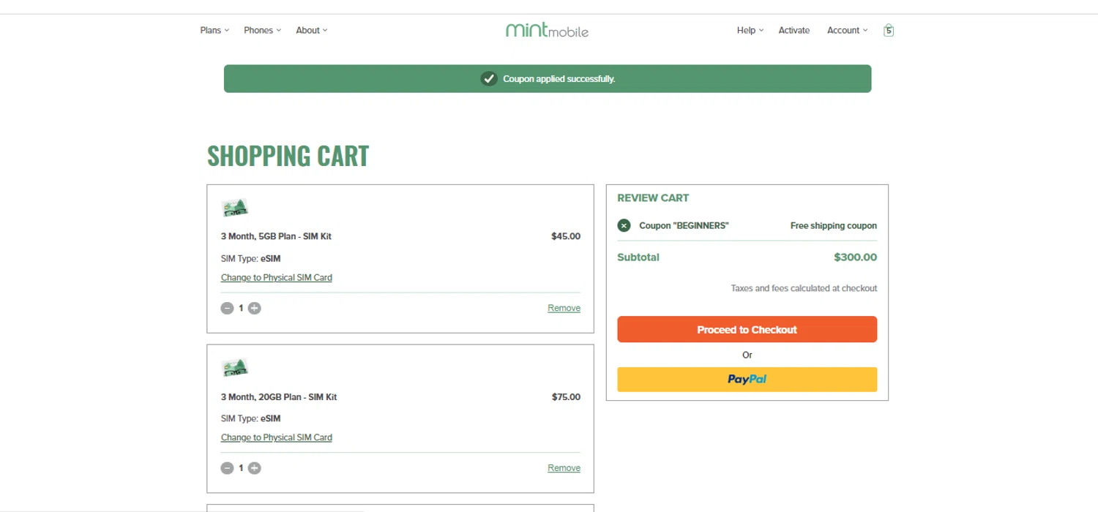Open the Plans dropdown menu

[214, 30]
